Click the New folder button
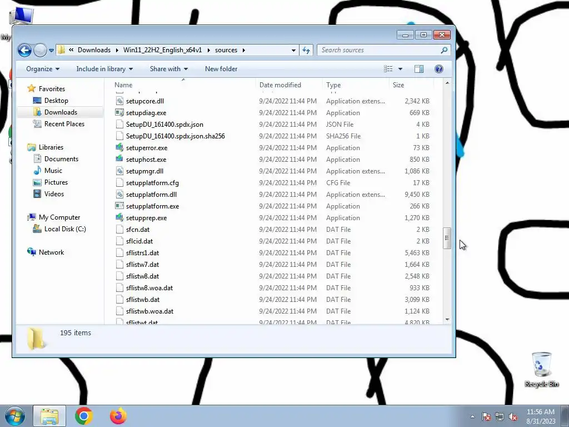Screen dimensions: 569x427 pos(221,69)
